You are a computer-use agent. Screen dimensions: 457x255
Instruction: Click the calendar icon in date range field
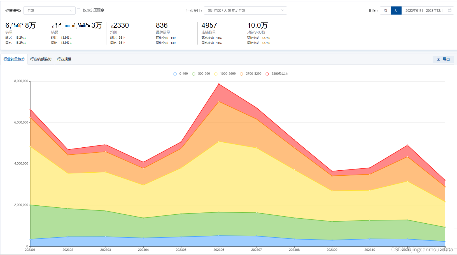(x=450, y=10)
